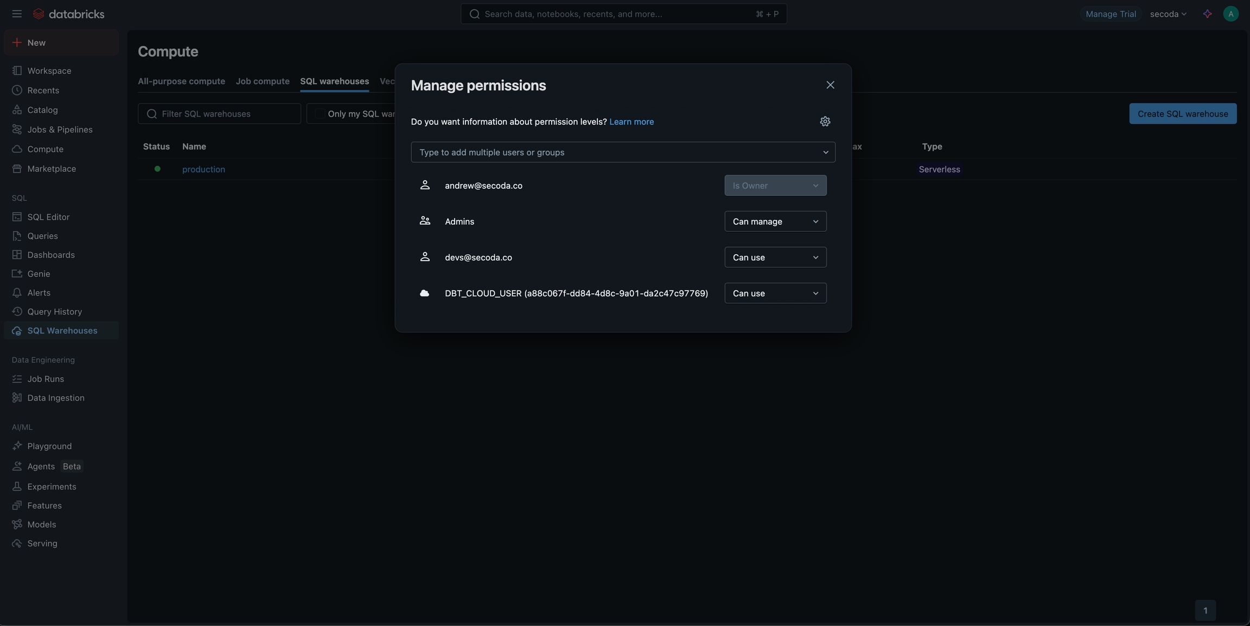Go to Query History in sidebar
Screen dimensions: 1250x626
[x=54, y=312]
